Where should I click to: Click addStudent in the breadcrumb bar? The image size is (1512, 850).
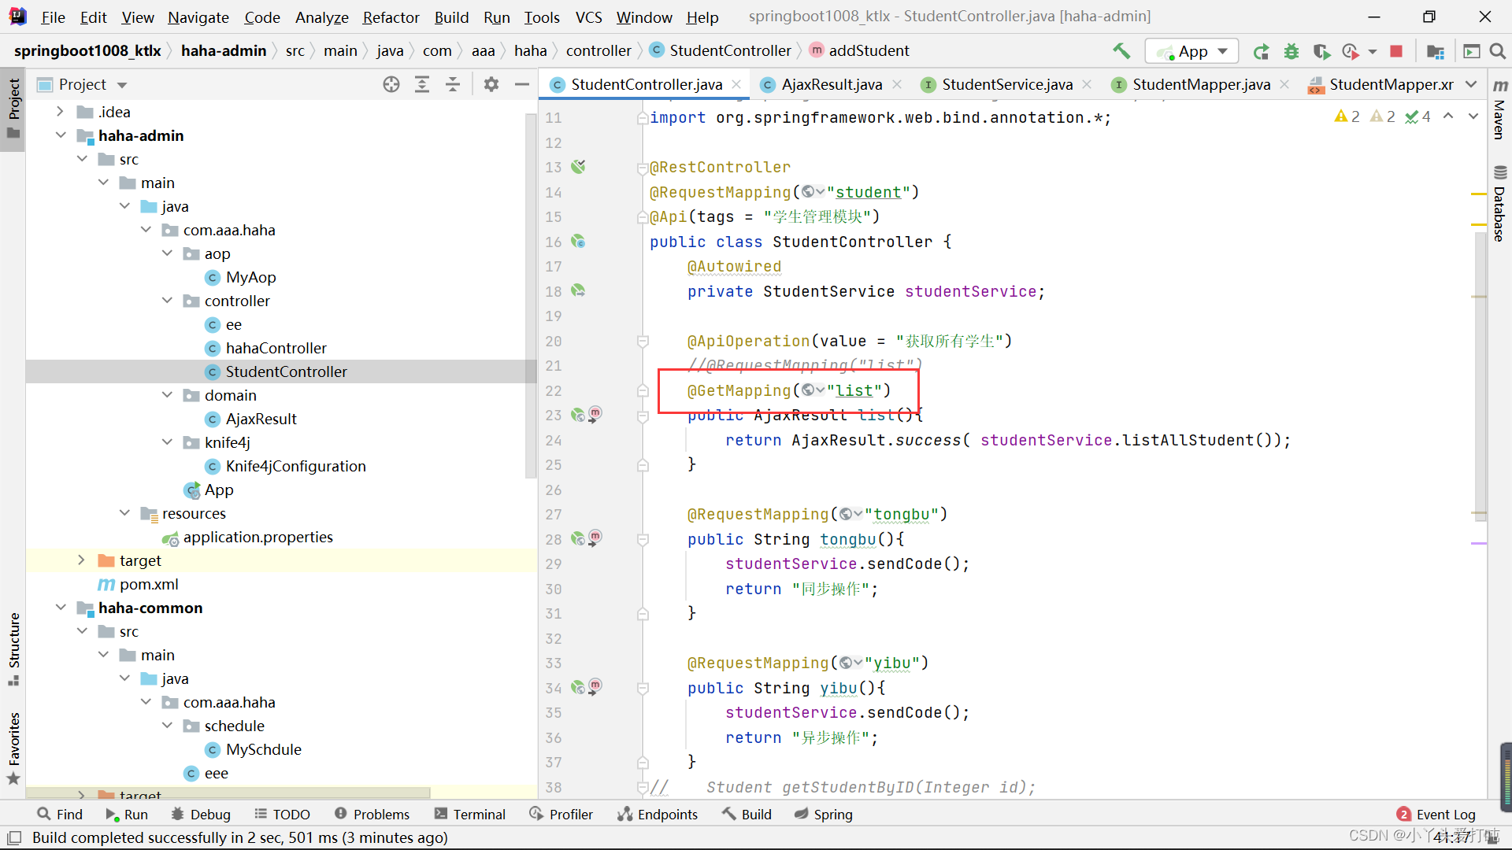[869, 50]
